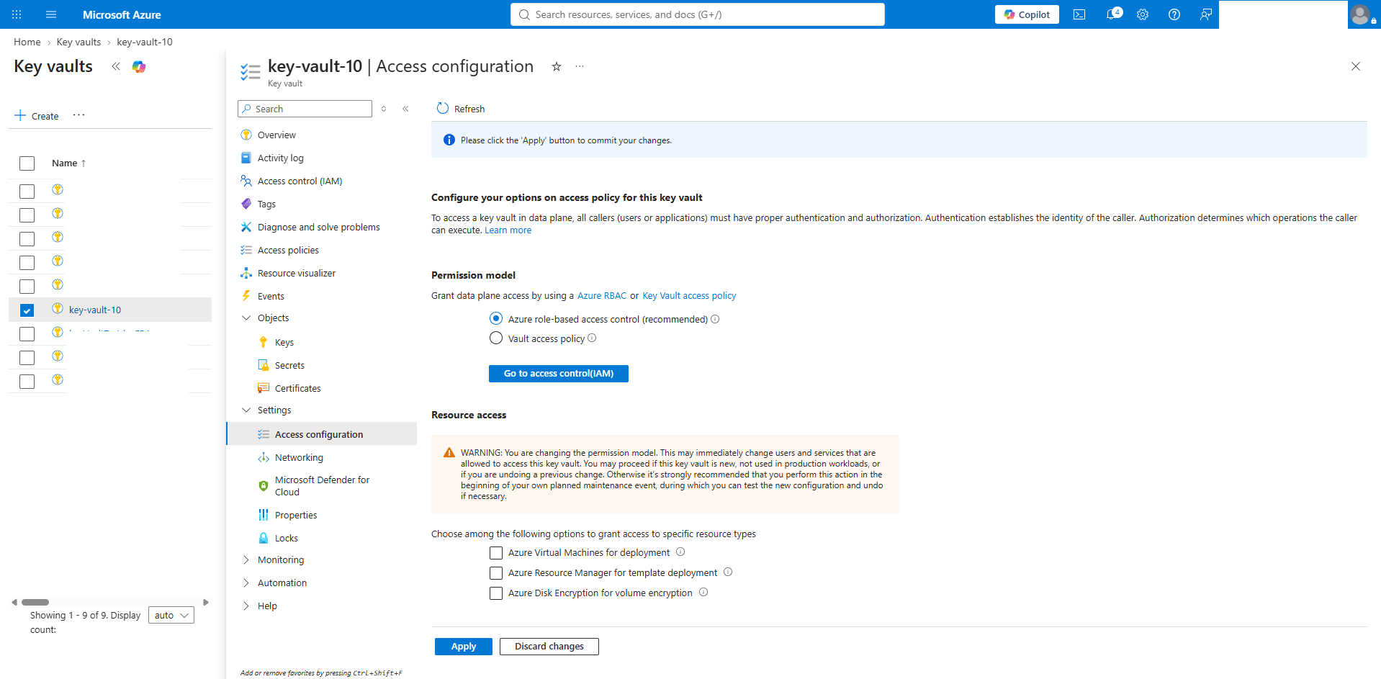Screen dimensions: 1381x679
Task: Click the up-down arrows beside menu search
Action: (384, 109)
